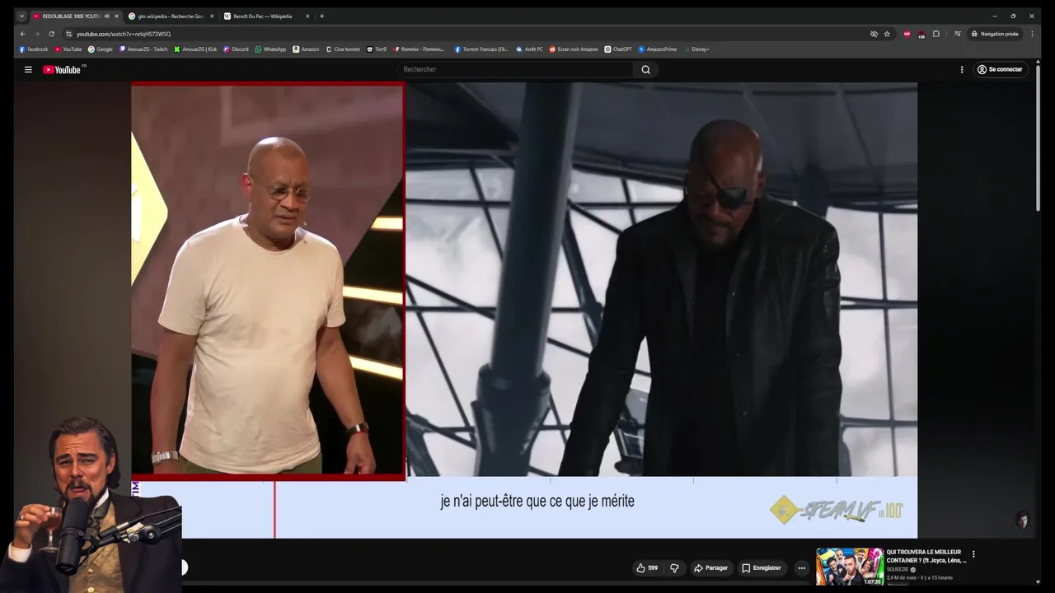Click the extension icon with the 159 badge

pos(921,34)
